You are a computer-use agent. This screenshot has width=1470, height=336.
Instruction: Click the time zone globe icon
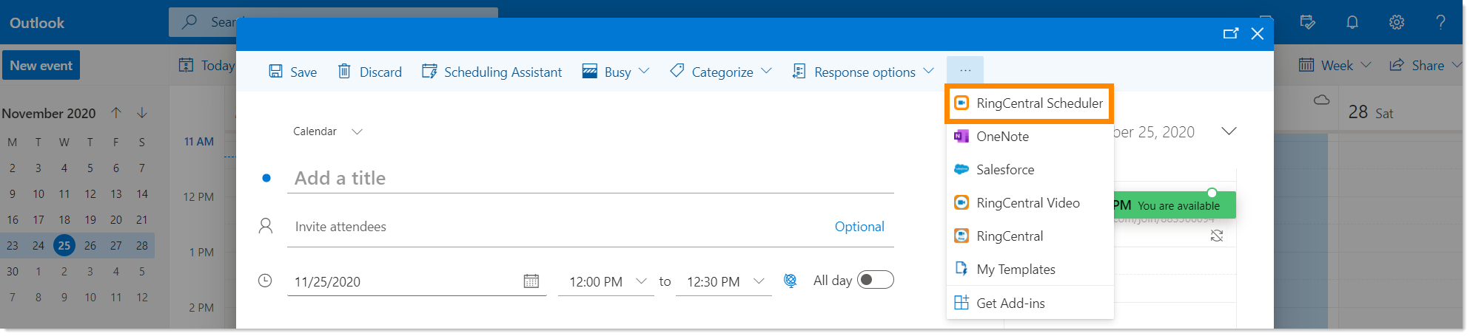coord(791,281)
